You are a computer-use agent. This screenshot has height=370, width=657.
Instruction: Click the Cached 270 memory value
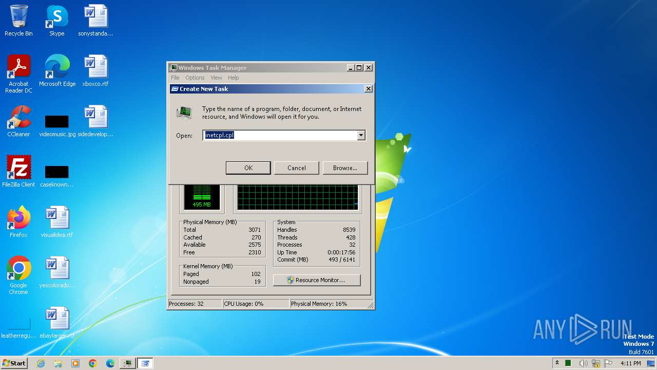click(x=222, y=237)
